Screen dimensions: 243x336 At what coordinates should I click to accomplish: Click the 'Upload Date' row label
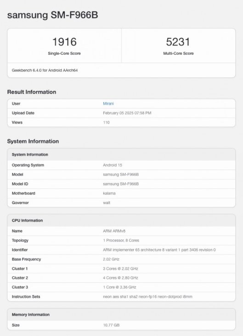tap(23, 113)
